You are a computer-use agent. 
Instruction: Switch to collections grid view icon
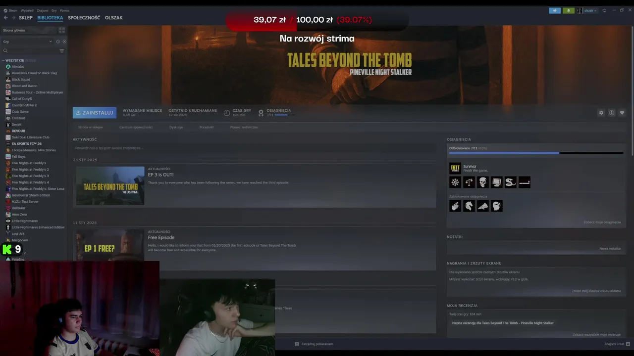[x=62, y=30]
